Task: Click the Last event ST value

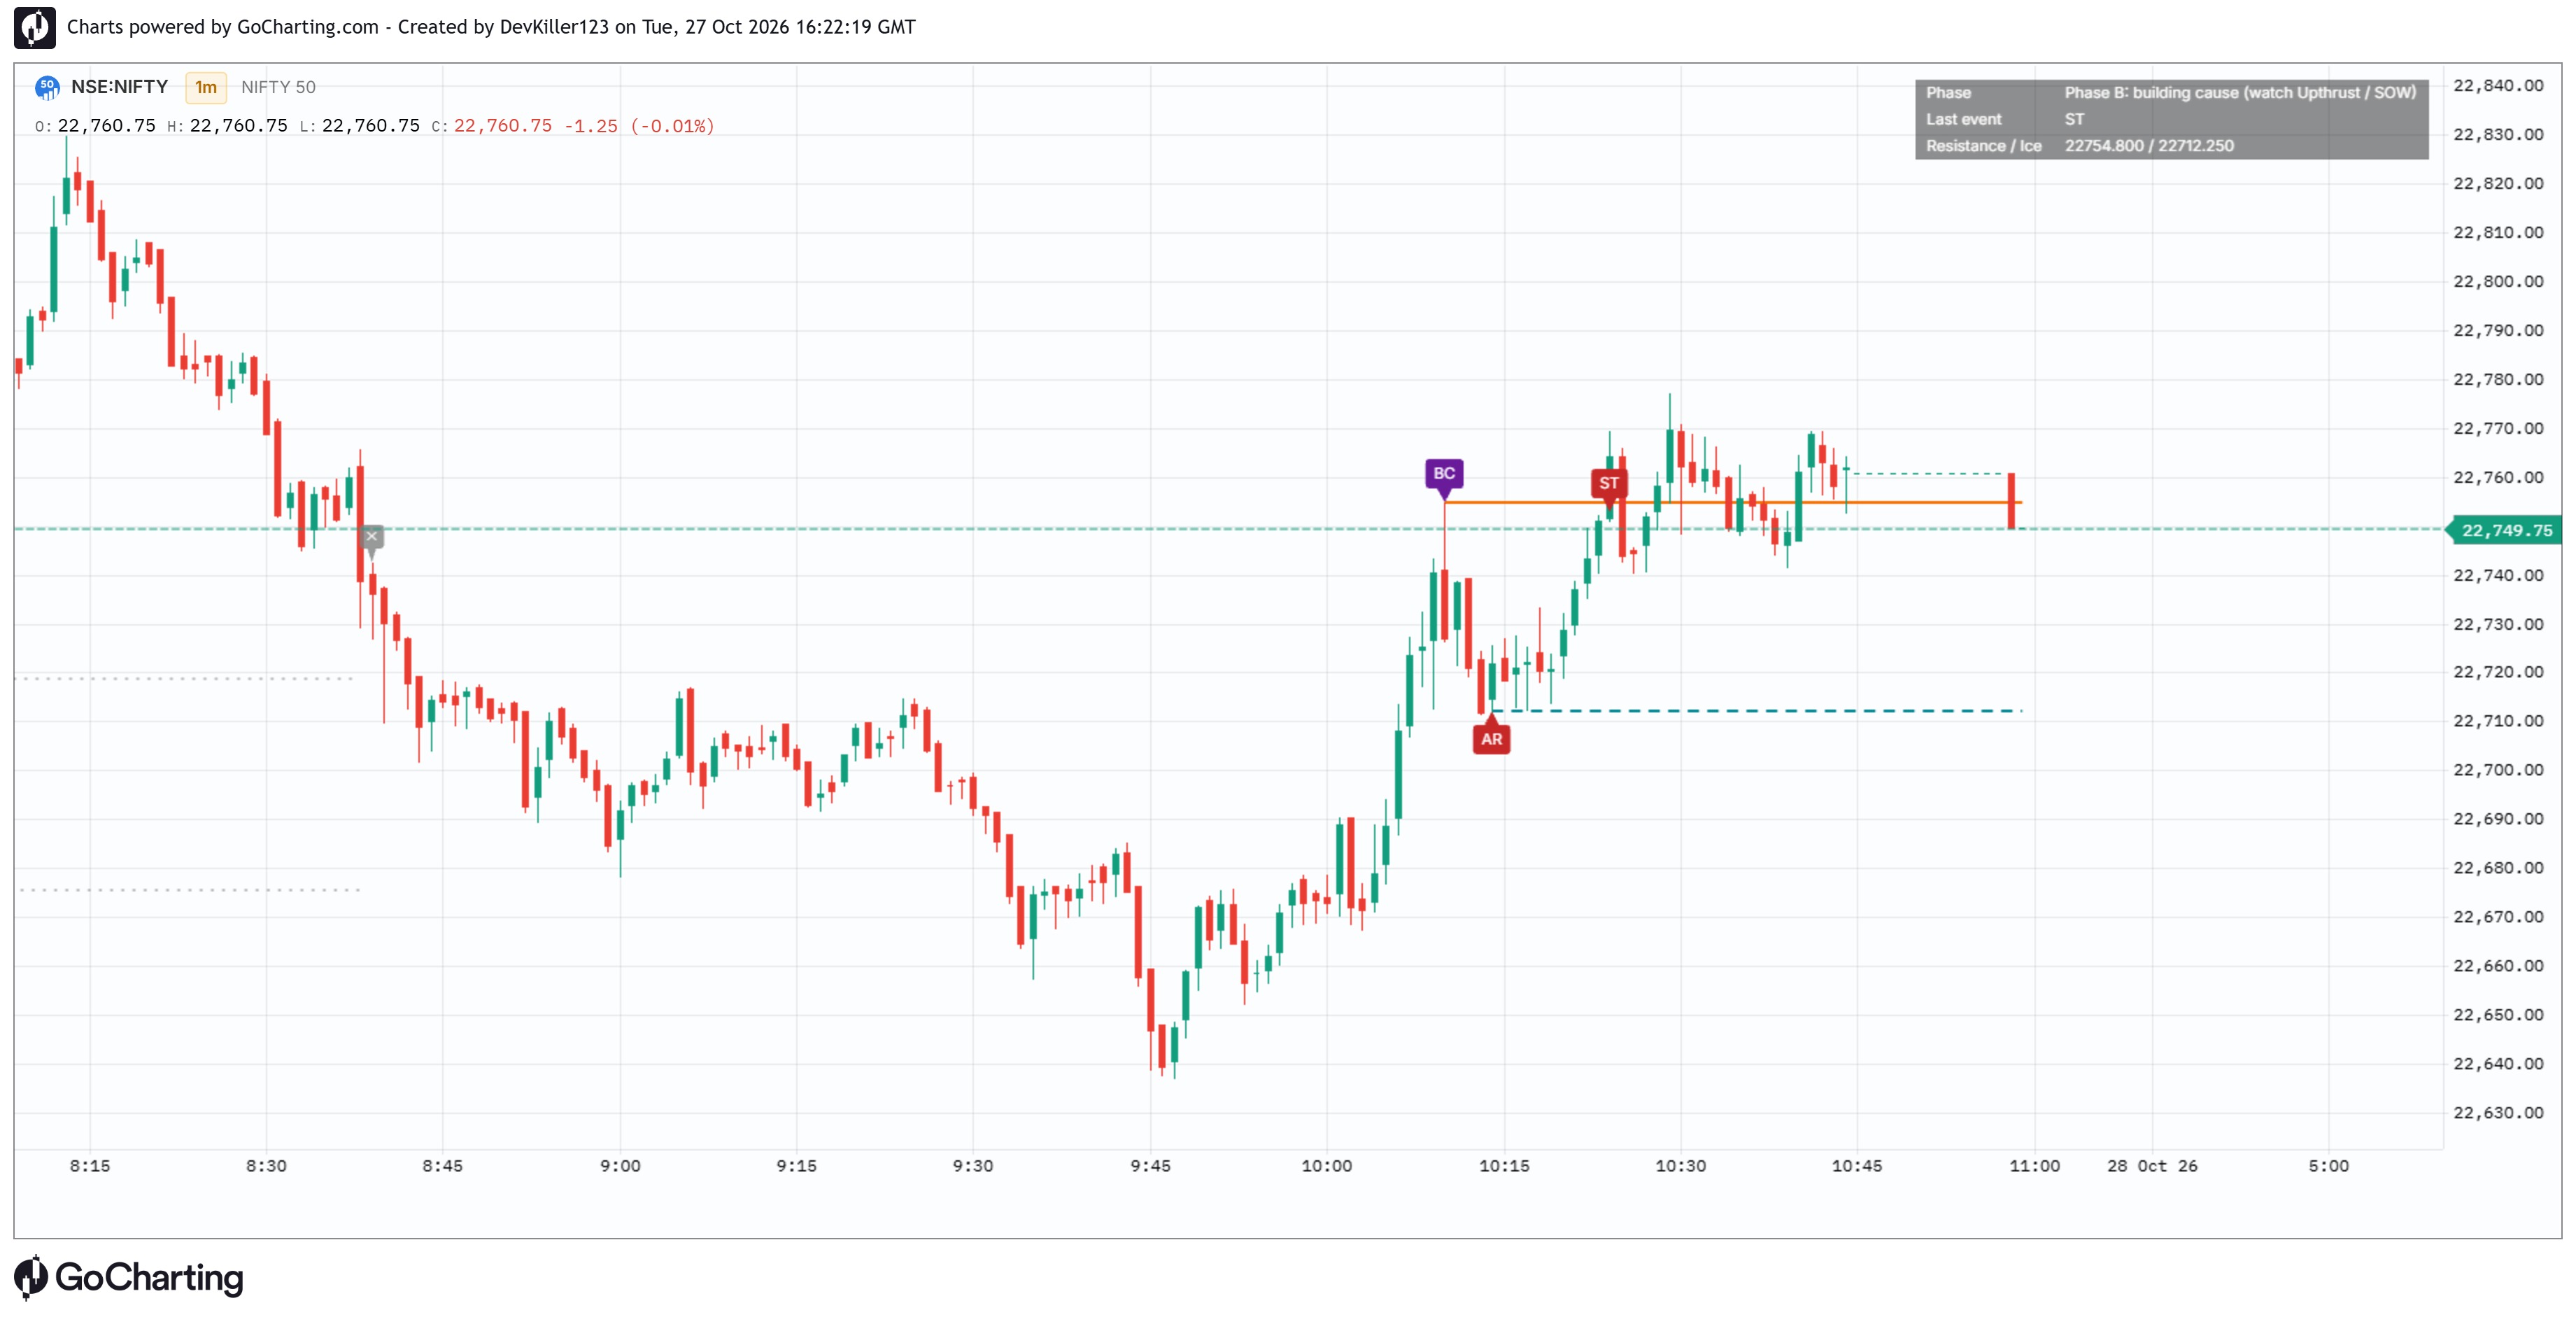Action: point(2075,119)
